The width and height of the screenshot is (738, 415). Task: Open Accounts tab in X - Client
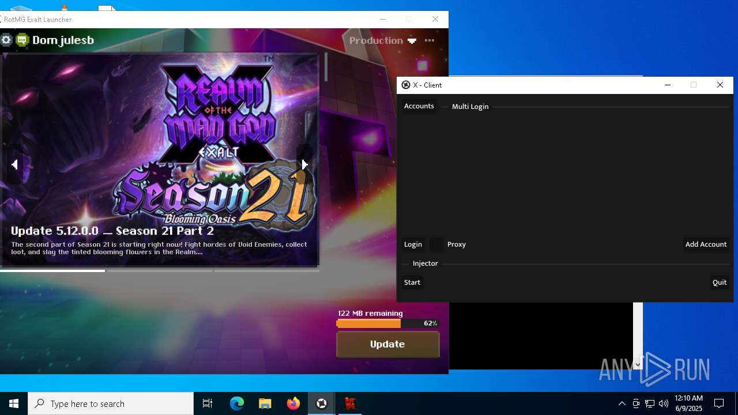419,106
